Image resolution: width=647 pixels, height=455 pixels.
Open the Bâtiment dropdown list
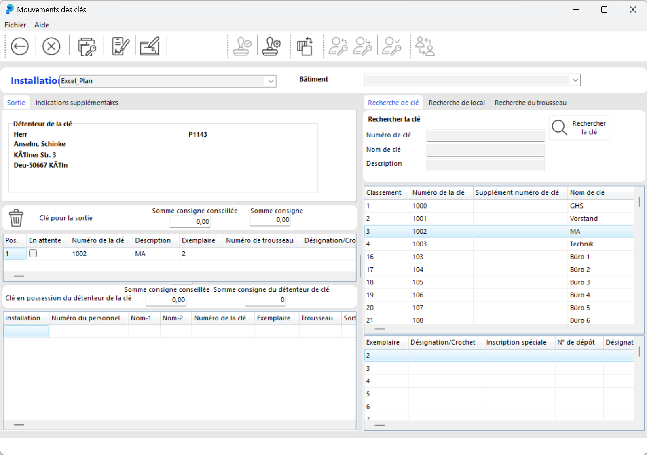coord(575,80)
